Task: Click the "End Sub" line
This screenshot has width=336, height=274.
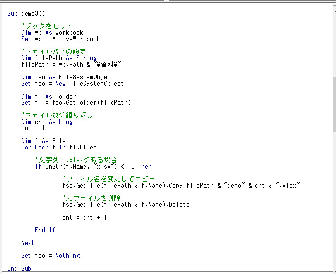Action: pos(19,268)
